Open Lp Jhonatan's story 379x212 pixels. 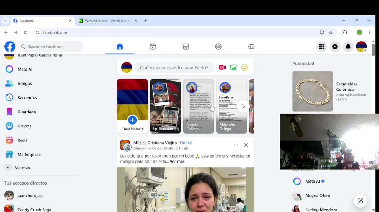tap(165, 106)
